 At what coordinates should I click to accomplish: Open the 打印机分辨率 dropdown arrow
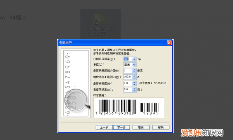[134, 59]
